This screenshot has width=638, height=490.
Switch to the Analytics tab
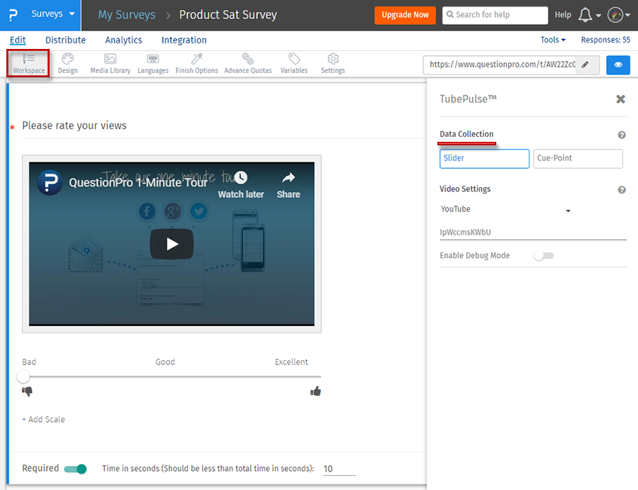pos(123,40)
